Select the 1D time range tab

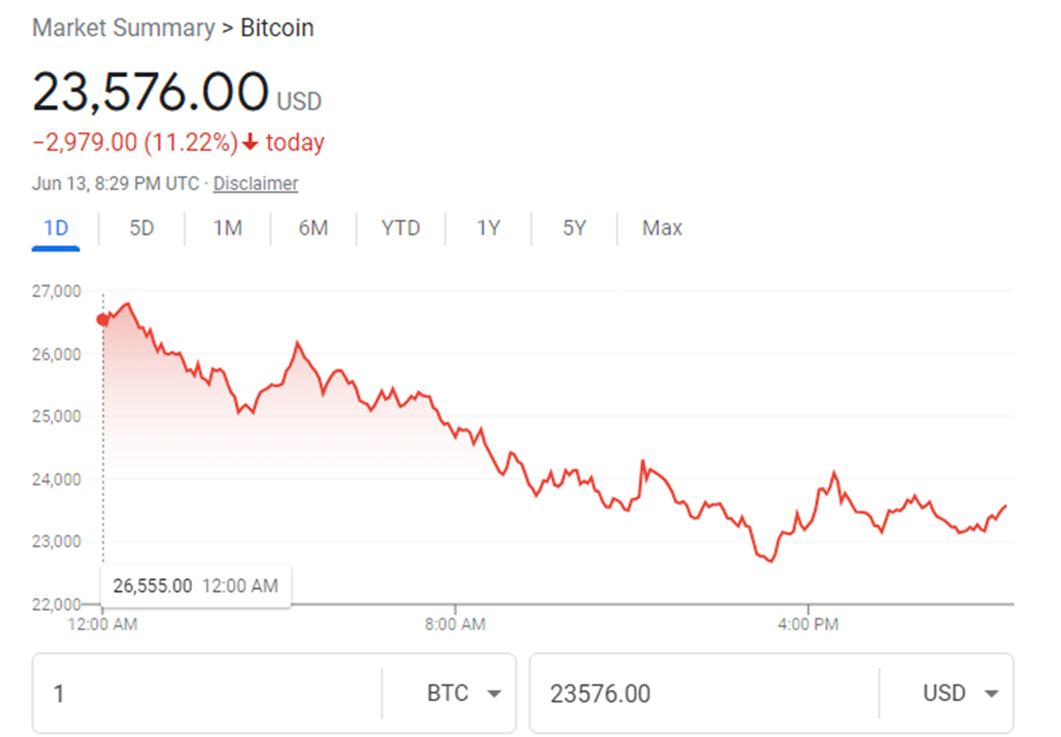[56, 228]
